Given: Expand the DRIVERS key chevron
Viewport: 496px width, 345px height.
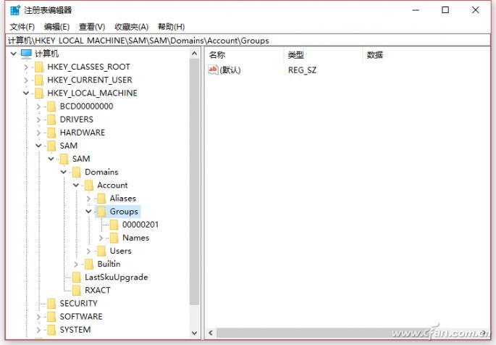Looking at the screenshot, I should pos(38,120).
